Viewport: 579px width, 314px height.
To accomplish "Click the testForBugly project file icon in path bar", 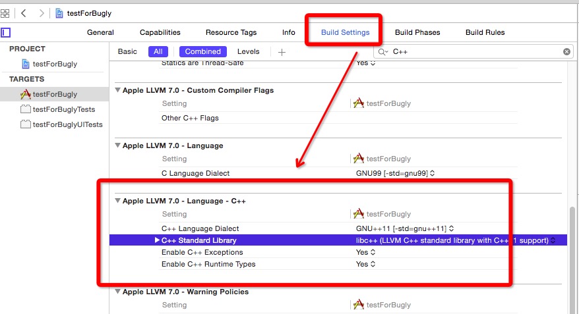I will [59, 14].
